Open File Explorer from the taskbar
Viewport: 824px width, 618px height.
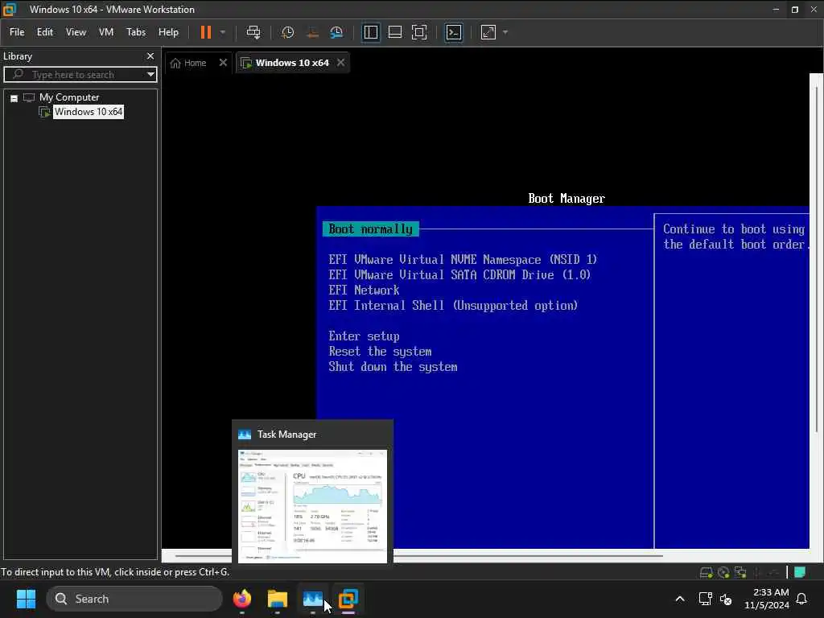277,599
